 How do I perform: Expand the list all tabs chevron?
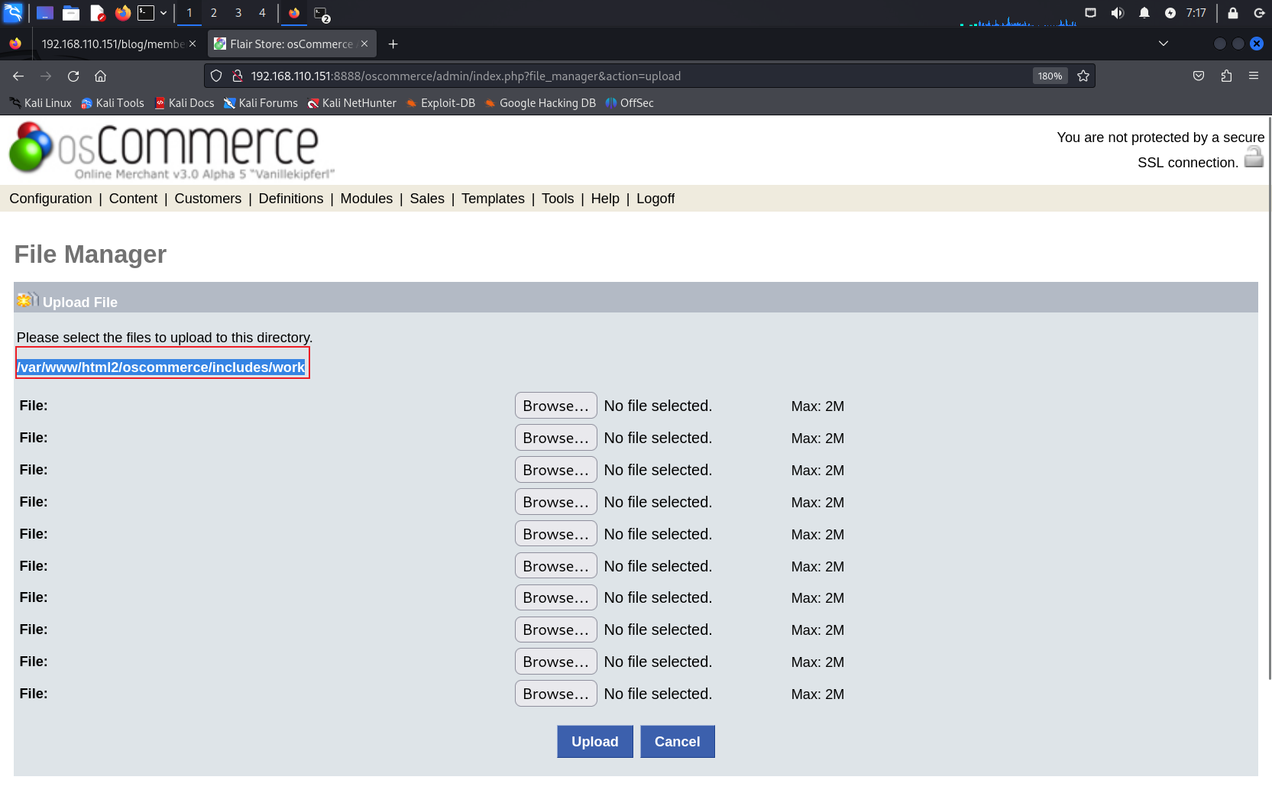[1164, 44]
